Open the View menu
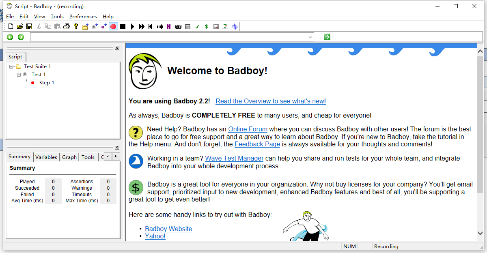The height and width of the screenshot is (253, 487). [x=39, y=17]
